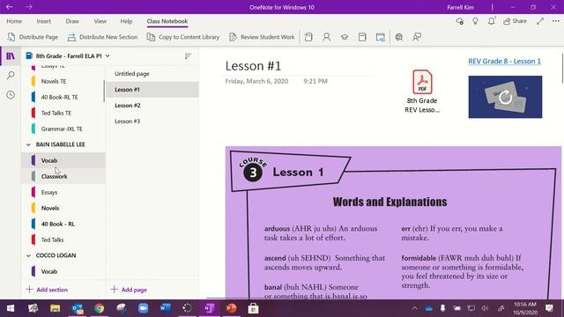Image resolution: width=564 pixels, height=317 pixels.
Task: Click the Share button
Action: point(515,21)
